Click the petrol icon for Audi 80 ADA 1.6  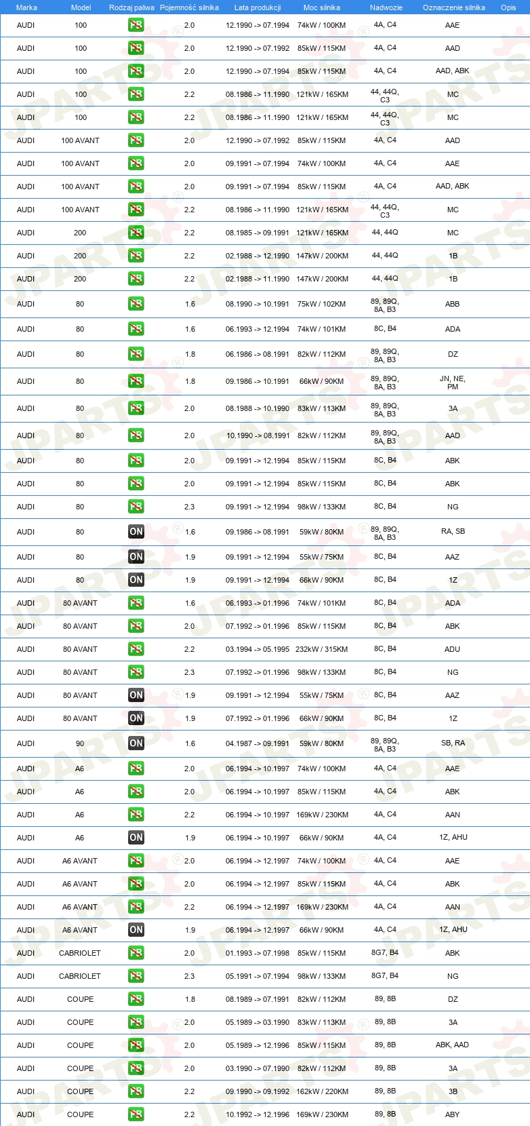coord(136,329)
